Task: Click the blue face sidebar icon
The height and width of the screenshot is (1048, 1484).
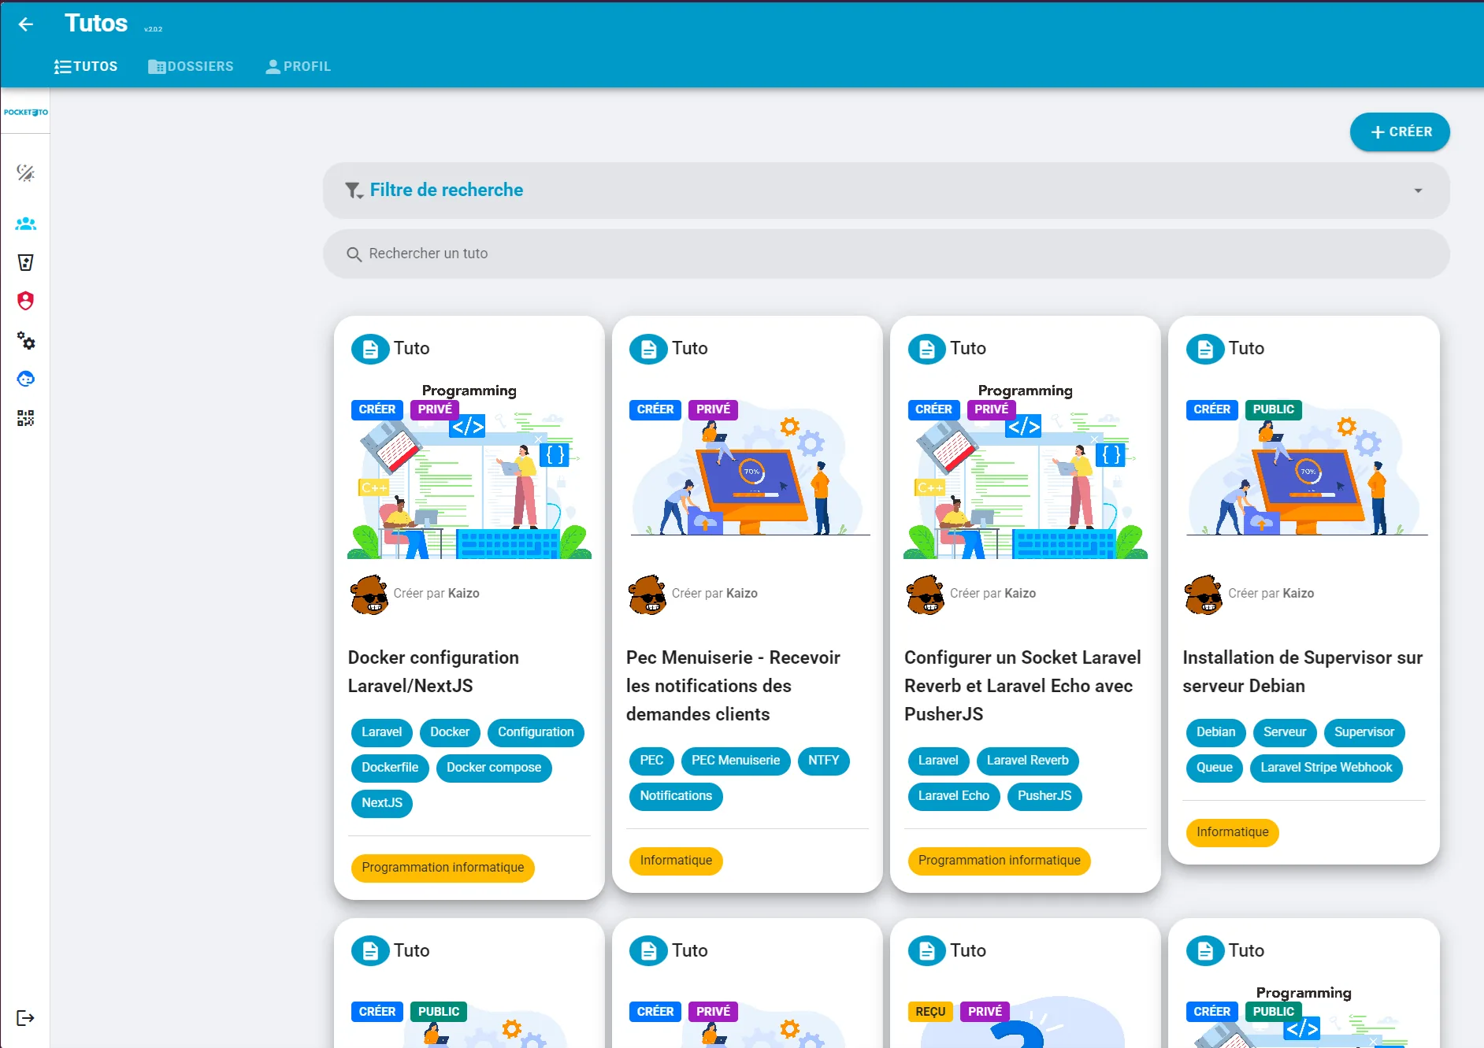Action: (x=26, y=379)
